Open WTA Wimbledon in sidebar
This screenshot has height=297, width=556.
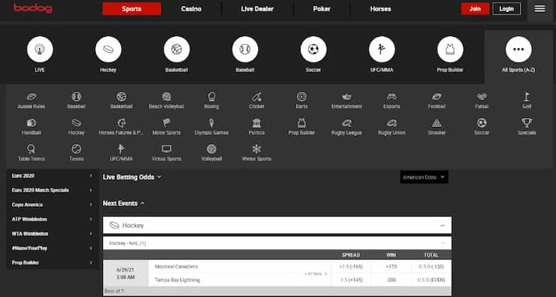pyautogui.click(x=52, y=234)
